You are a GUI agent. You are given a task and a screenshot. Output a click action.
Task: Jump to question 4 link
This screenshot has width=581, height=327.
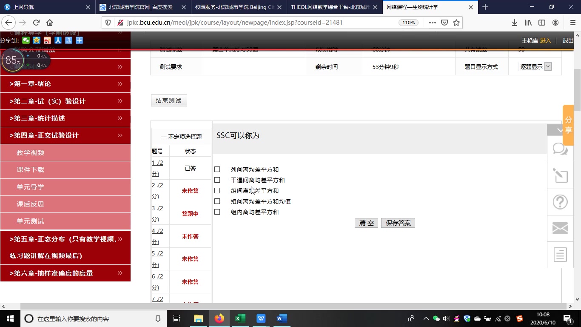[x=157, y=236]
